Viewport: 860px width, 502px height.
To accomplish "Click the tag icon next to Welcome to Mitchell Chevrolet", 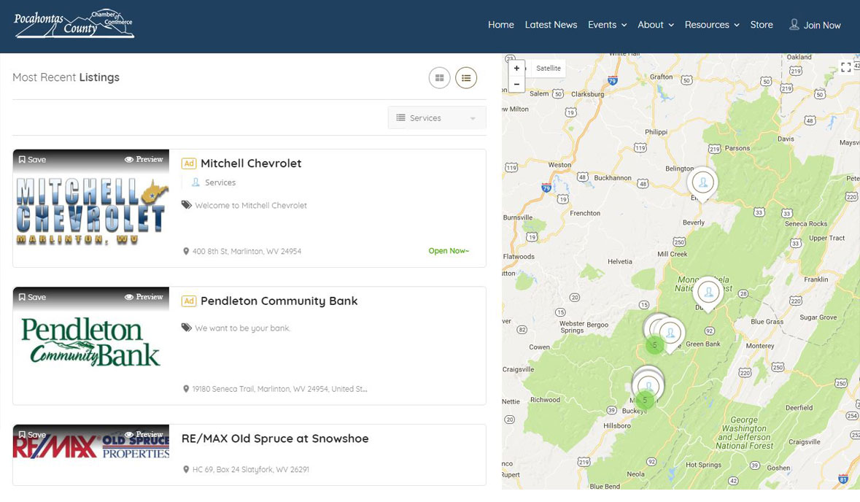I will [187, 204].
